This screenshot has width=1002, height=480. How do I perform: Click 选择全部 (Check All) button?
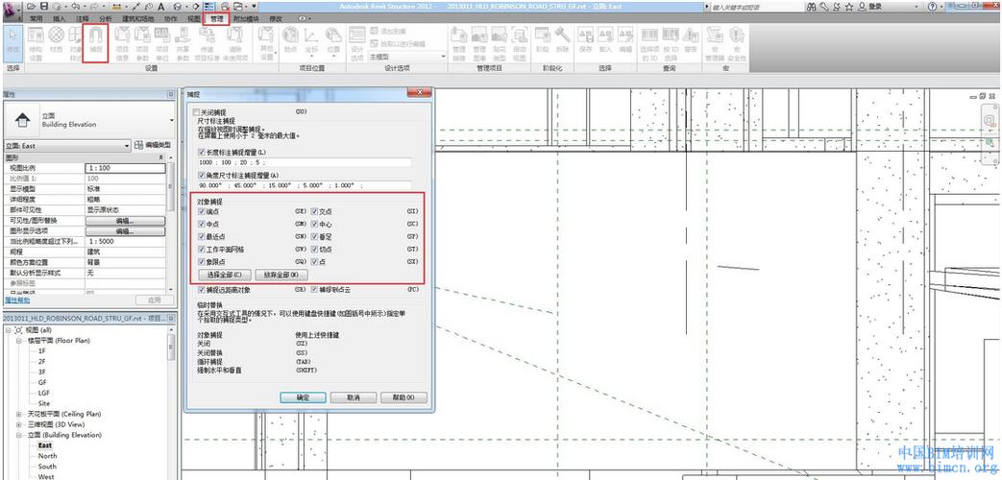[222, 275]
